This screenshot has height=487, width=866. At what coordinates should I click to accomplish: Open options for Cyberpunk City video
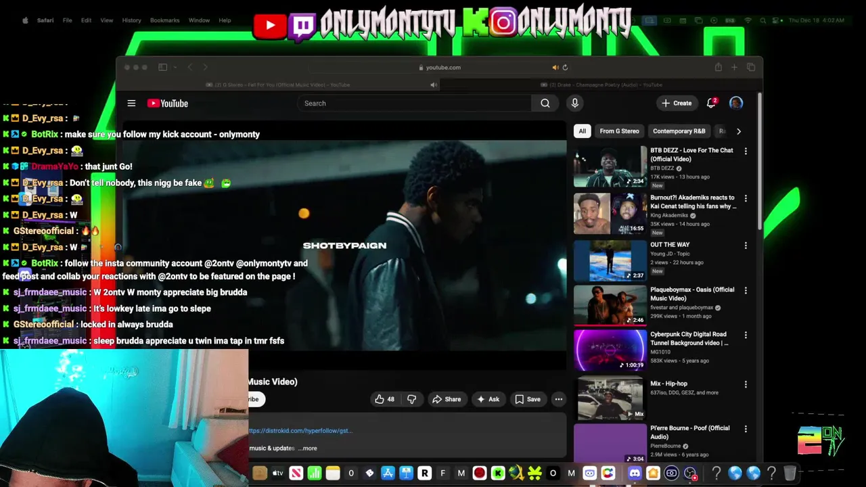[746, 335]
